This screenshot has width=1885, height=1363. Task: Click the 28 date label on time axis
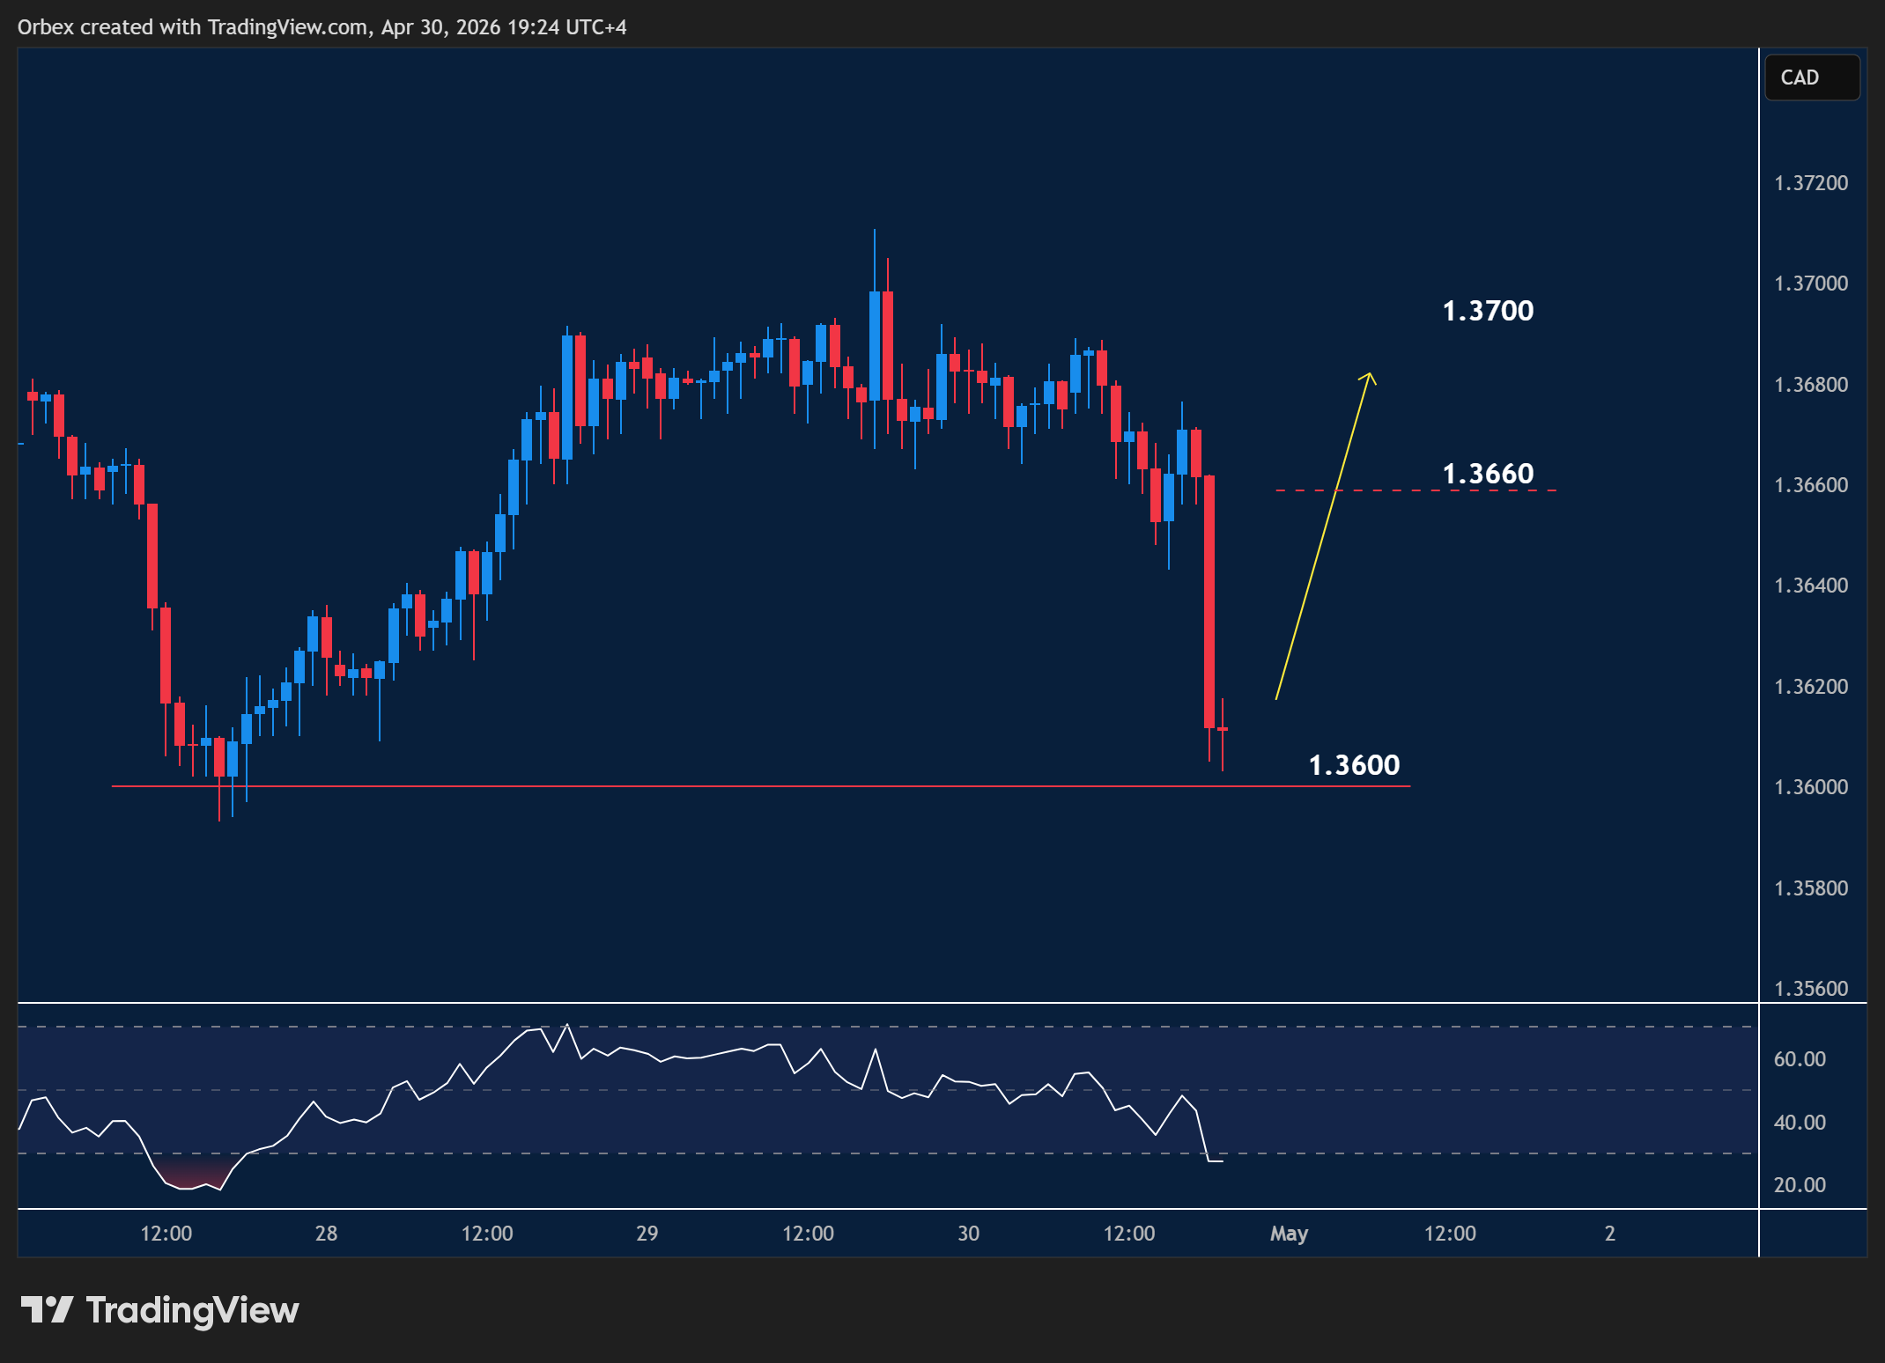(x=326, y=1234)
